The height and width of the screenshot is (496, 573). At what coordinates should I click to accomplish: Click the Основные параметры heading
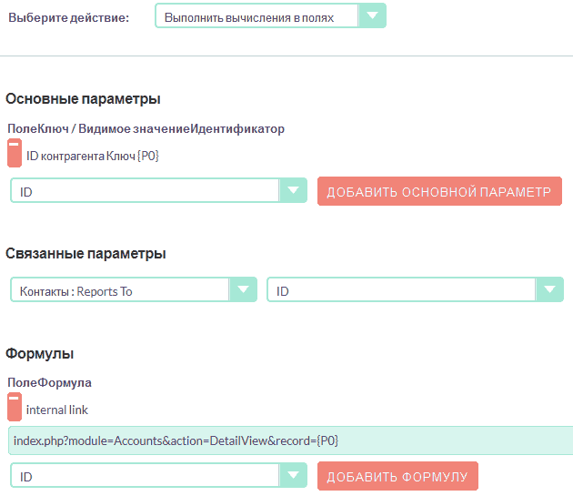(x=83, y=99)
